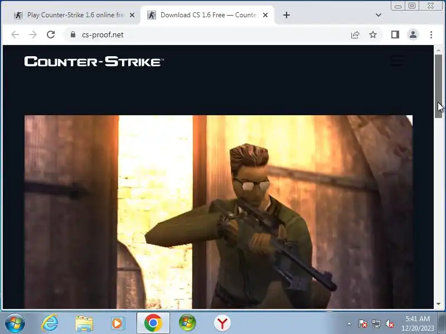Bookmark this page with the star icon
This screenshot has height=334, width=446.
pos(373,35)
